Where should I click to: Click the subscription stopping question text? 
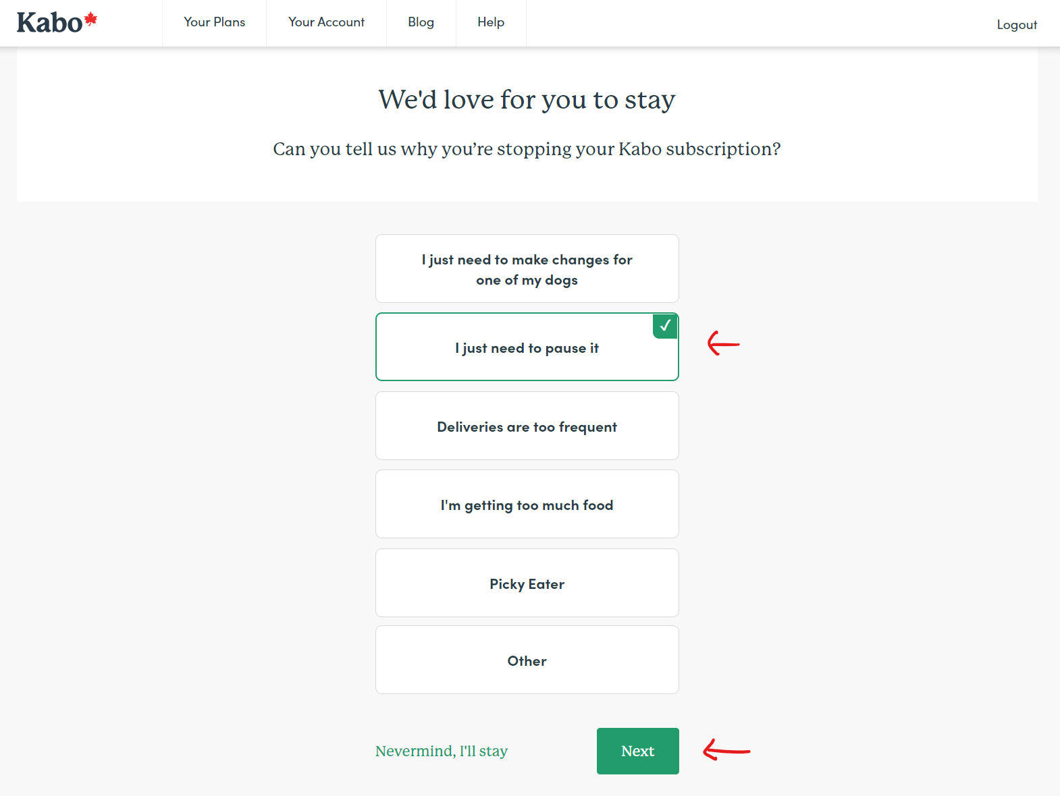pos(527,149)
